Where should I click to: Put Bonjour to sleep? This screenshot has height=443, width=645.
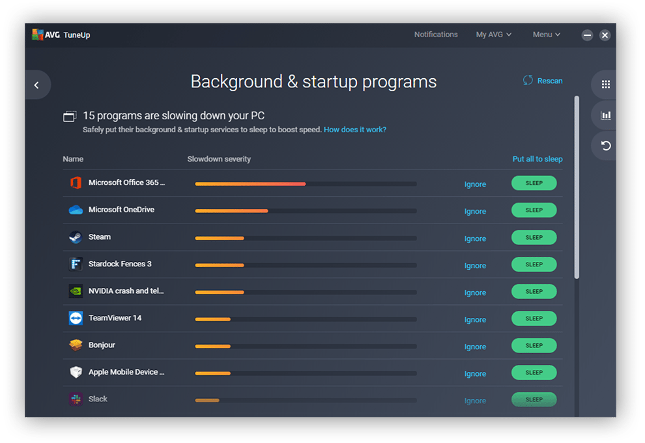pos(534,346)
